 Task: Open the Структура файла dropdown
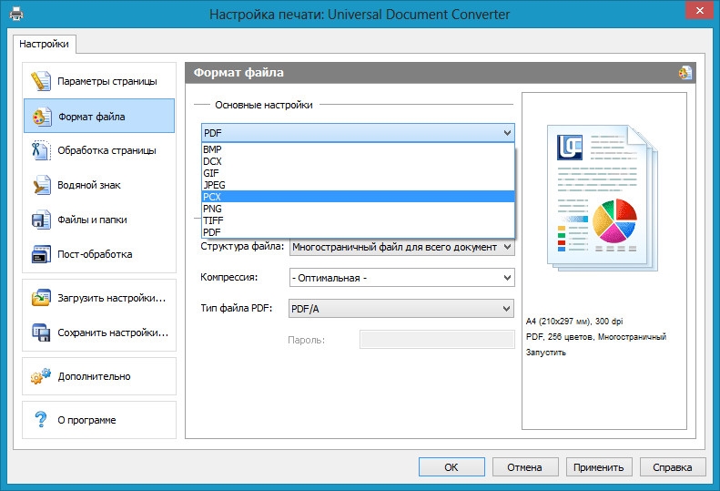click(506, 247)
